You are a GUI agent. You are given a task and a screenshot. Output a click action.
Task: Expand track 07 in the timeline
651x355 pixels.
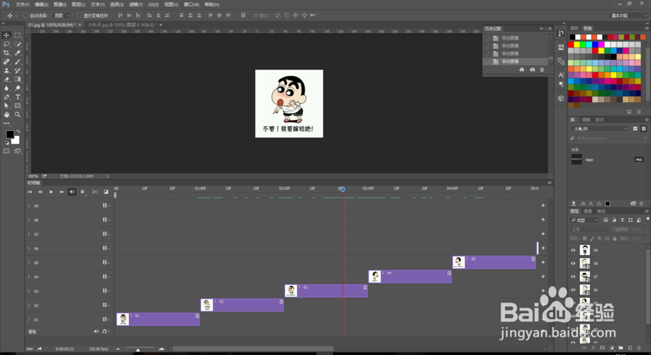click(x=29, y=234)
